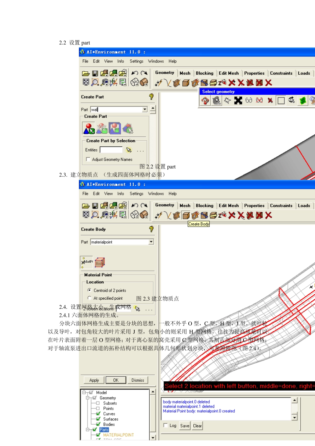Create Curve icon in upper Geometry tab
Image resolution: width=315 pixels, height=446 pixels.
point(168,83)
